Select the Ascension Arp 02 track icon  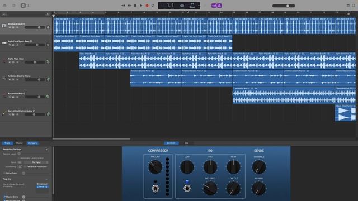click(4, 95)
